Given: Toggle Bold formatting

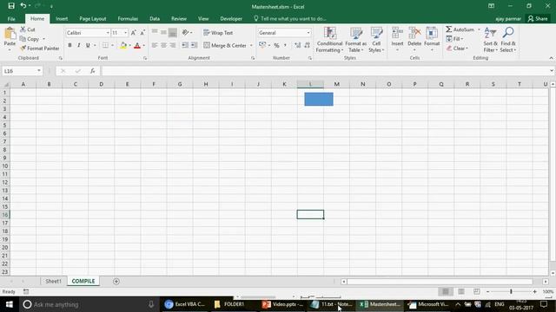Looking at the screenshot, I should coord(69,45).
